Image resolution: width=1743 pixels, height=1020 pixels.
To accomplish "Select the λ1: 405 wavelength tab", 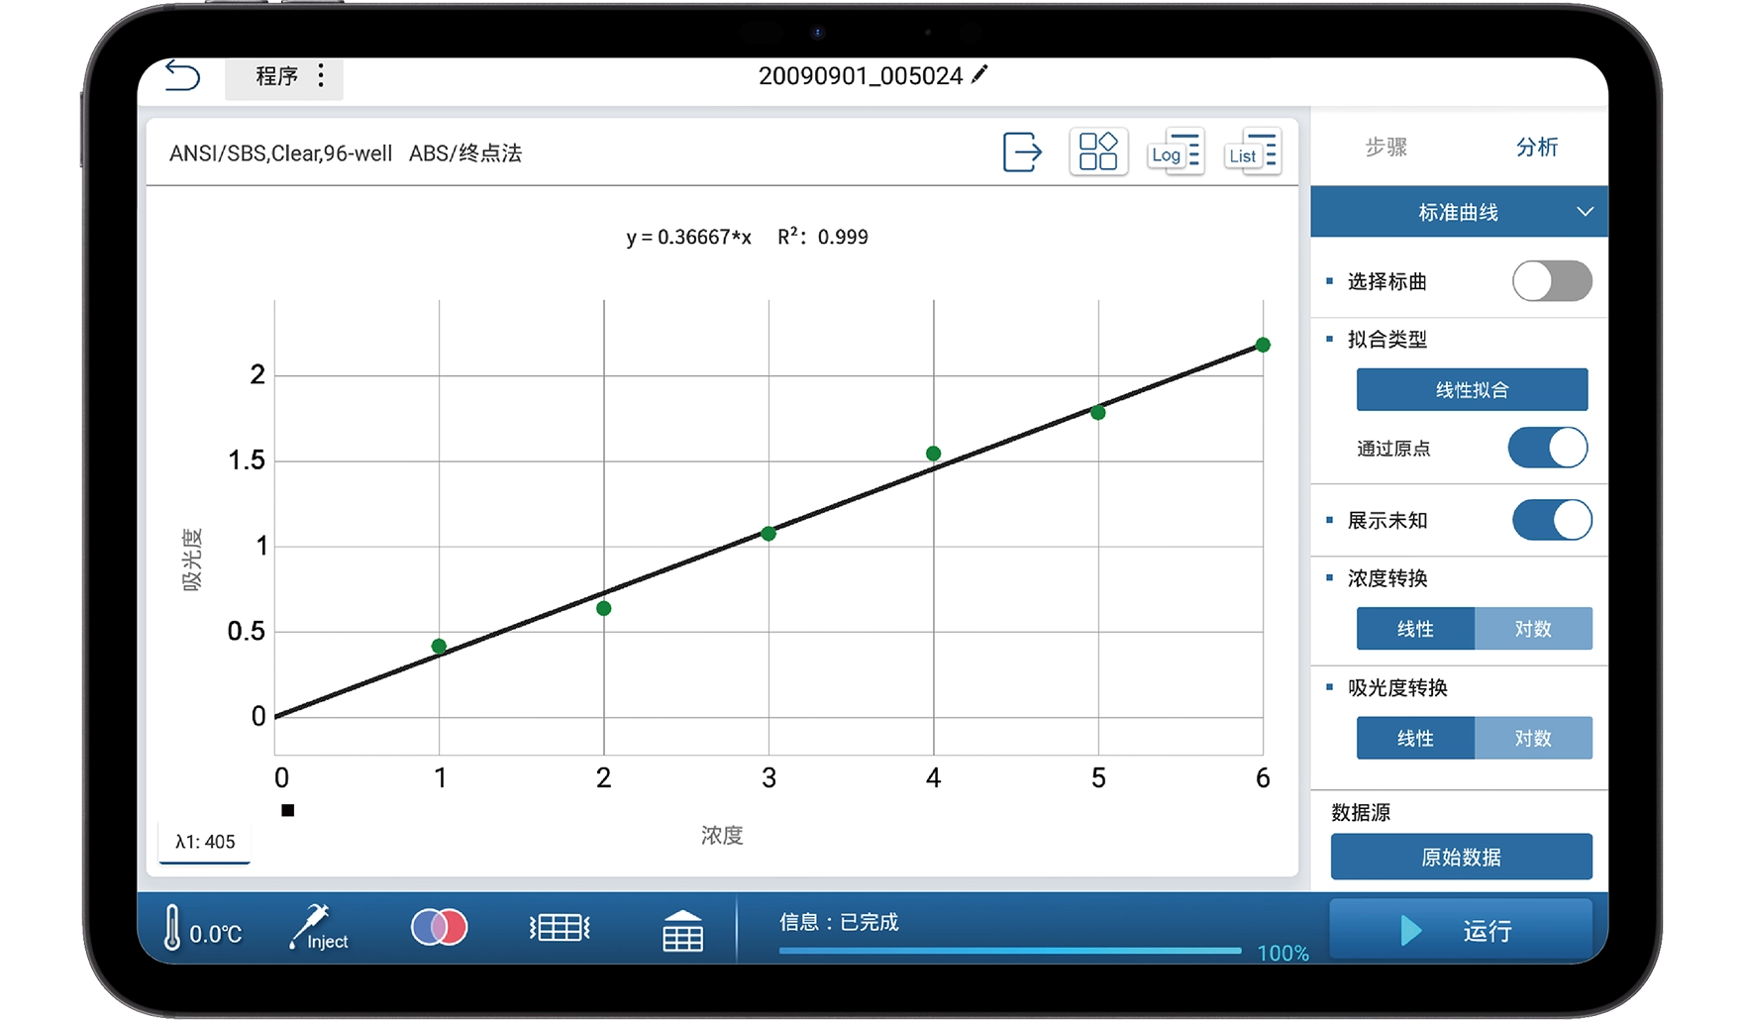I will [205, 842].
